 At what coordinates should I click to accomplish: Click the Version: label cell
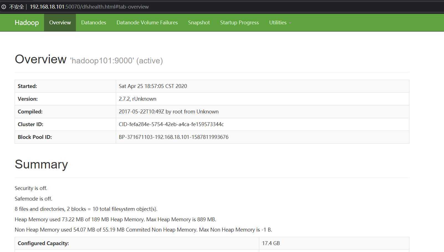coord(28,99)
